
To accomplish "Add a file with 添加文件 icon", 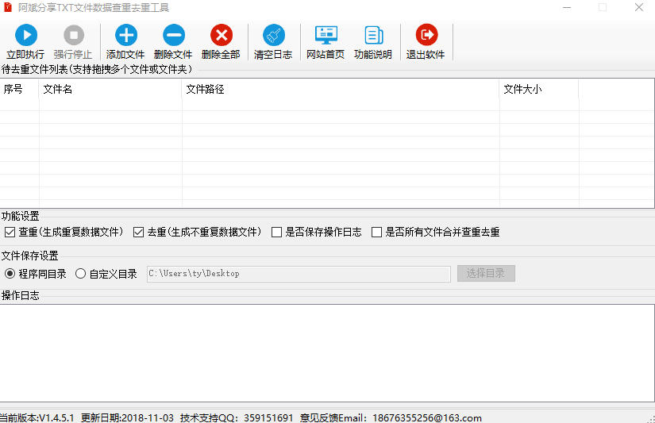I will pyautogui.click(x=125, y=35).
